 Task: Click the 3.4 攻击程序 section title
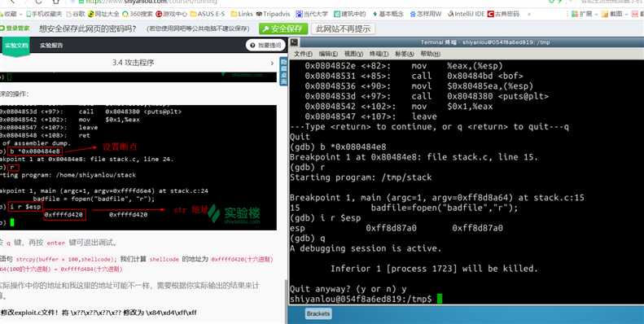pos(133,63)
